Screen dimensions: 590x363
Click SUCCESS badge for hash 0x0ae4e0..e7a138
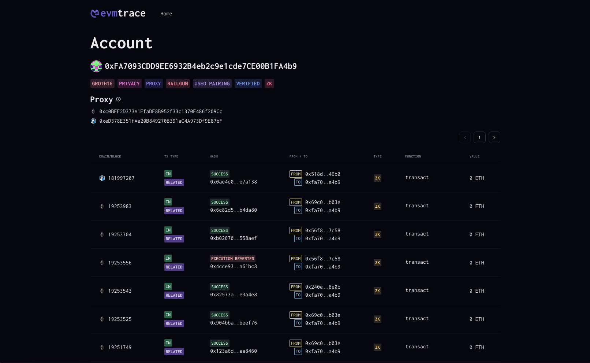220,174
